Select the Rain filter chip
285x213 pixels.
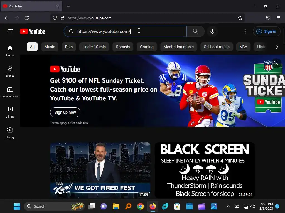(69, 47)
